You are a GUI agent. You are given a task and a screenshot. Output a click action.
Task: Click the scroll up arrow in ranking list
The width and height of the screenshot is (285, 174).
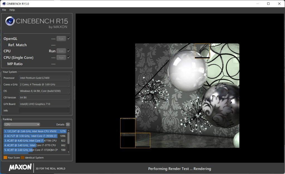pos(68,130)
